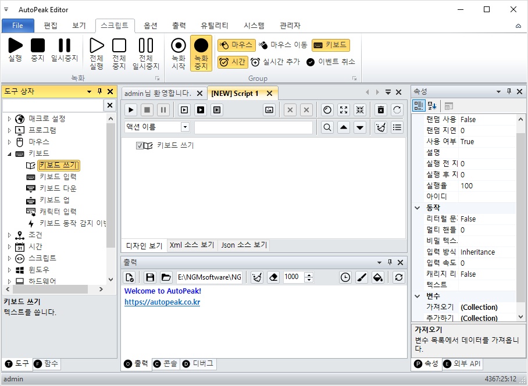Run the script with 실행 button

[x=16, y=50]
